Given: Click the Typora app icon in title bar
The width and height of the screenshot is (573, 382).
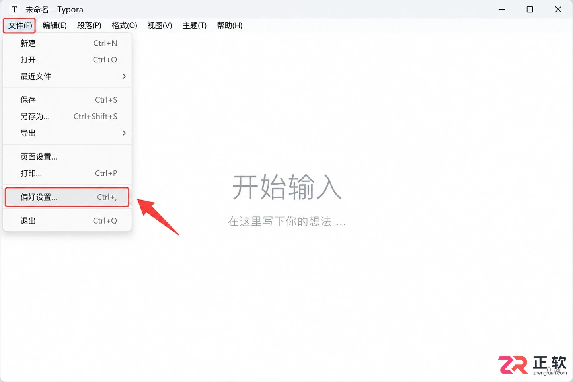Looking at the screenshot, I should tap(14, 10).
